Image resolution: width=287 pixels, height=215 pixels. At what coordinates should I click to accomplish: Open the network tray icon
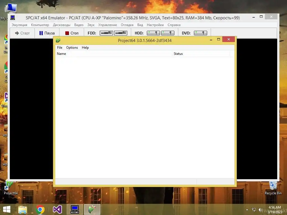254,210
